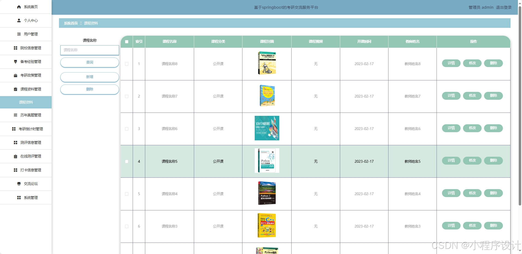Click the home icon beside 系统首页
The image size is (522, 254).
pos(19,7)
